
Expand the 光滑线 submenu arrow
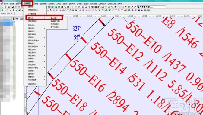(x=45, y=62)
